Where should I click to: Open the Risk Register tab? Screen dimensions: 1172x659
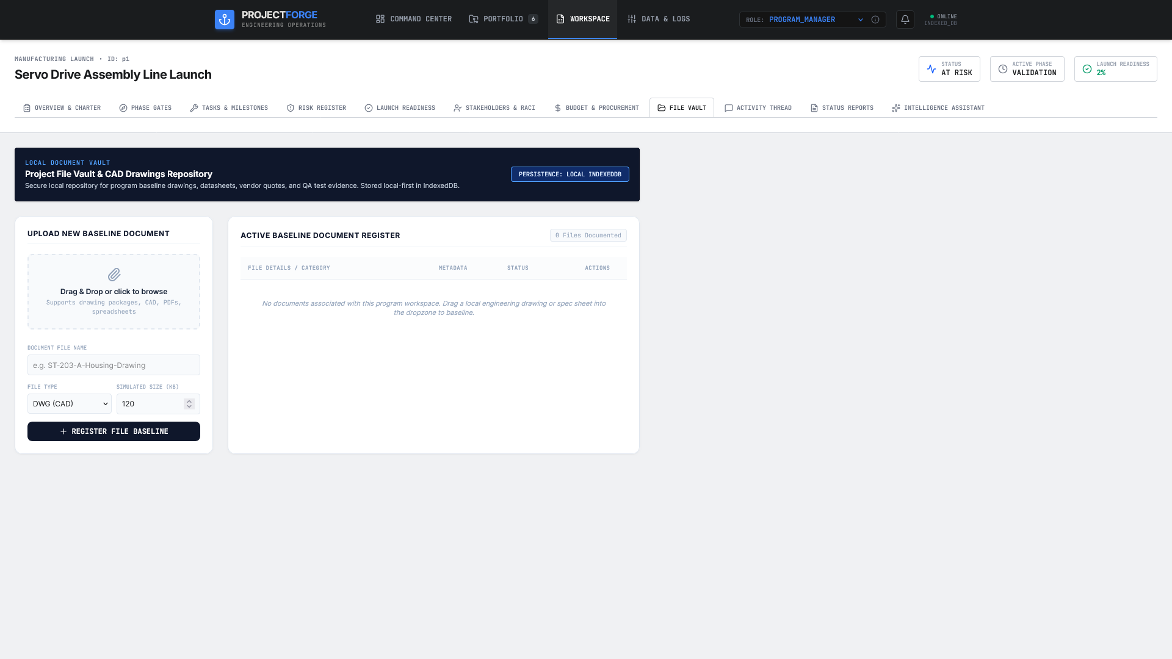point(316,108)
